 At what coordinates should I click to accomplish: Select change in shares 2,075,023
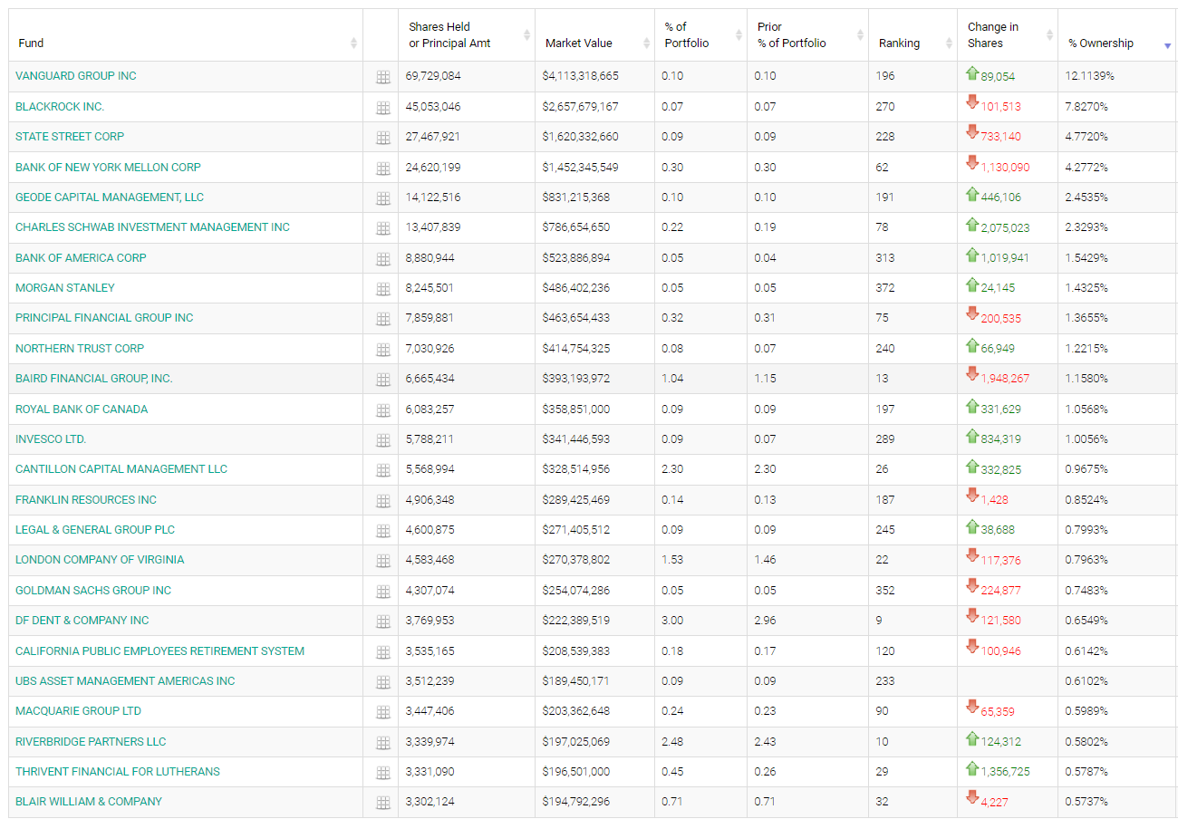1005,228
